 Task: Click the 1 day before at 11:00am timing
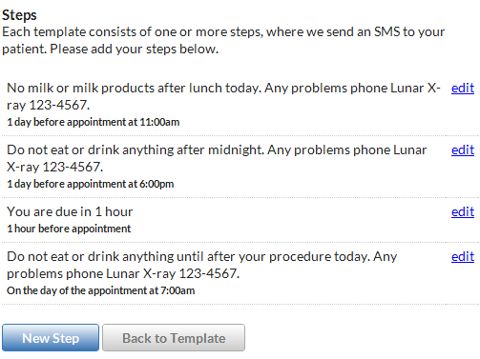coord(94,122)
